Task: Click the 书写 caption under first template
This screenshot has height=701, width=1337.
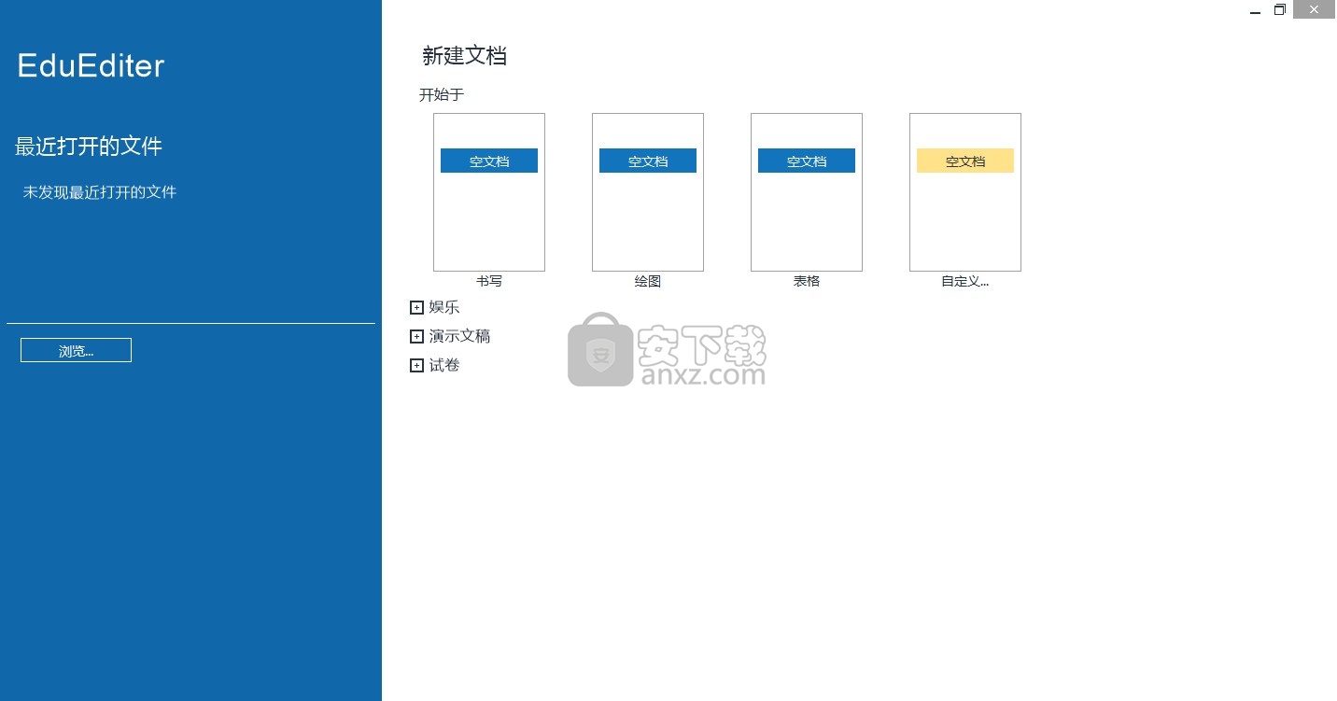Action: [x=489, y=281]
